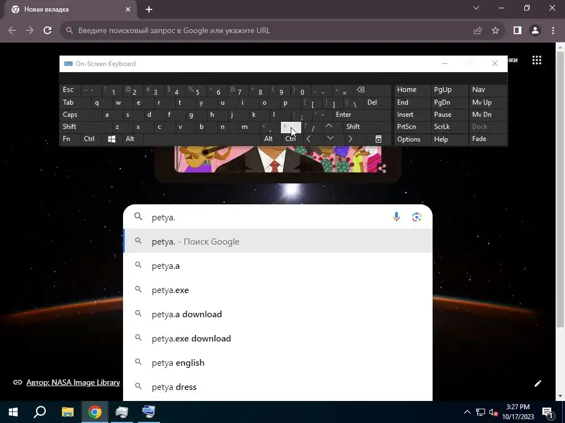The height and width of the screenshot is (423, 565).
Task: Click the pencil icon to customize Chrome
Action: (x=537, y=383)
